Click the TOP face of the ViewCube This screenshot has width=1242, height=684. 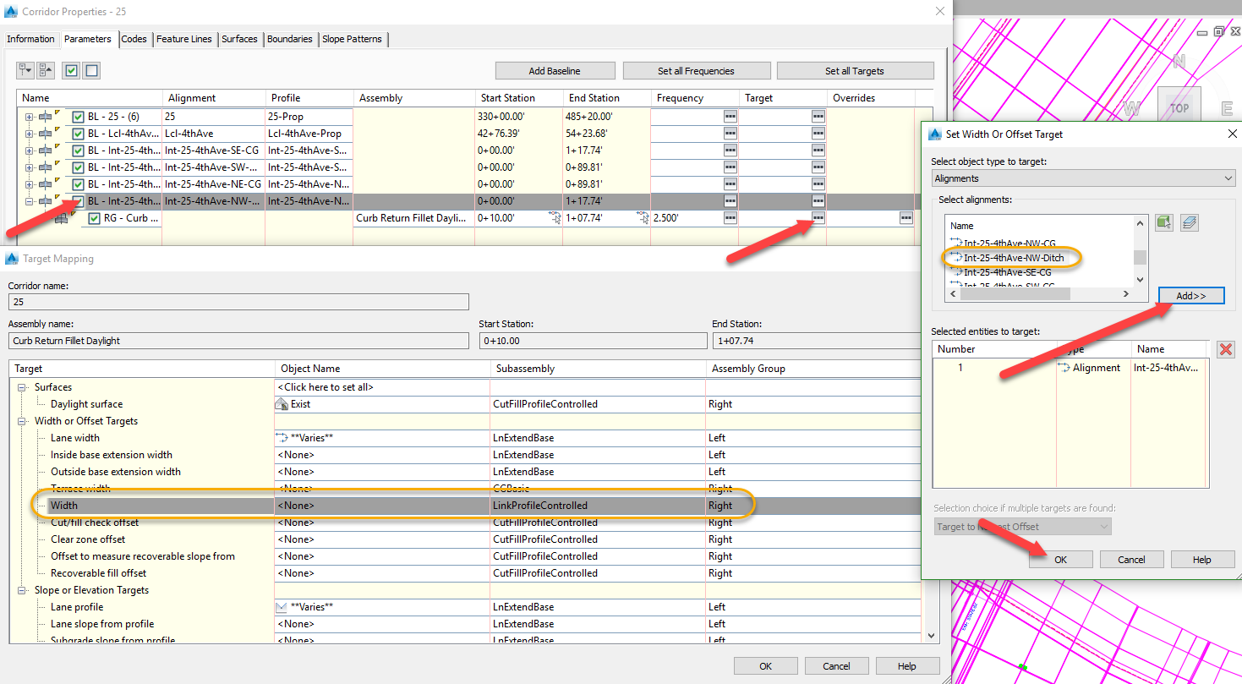1179,108
